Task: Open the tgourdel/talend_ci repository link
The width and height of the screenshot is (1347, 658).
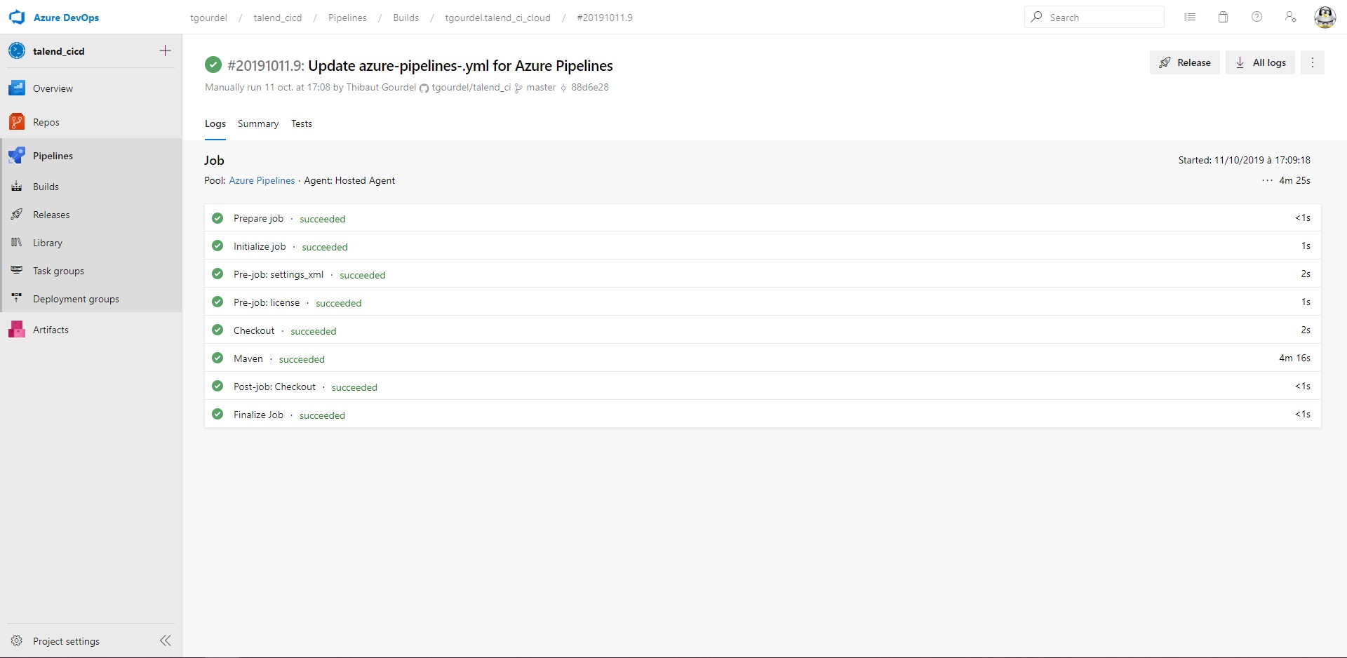Action: [x=471, y=87]
